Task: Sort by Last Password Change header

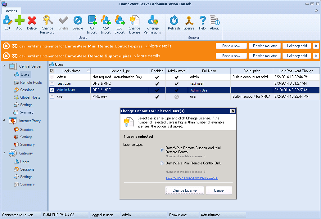Action: [x=296, y=71]
